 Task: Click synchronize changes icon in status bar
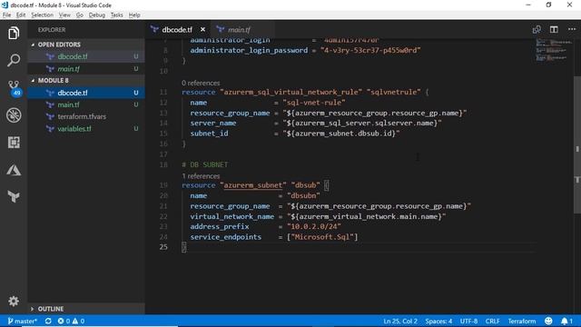[48, 321]
